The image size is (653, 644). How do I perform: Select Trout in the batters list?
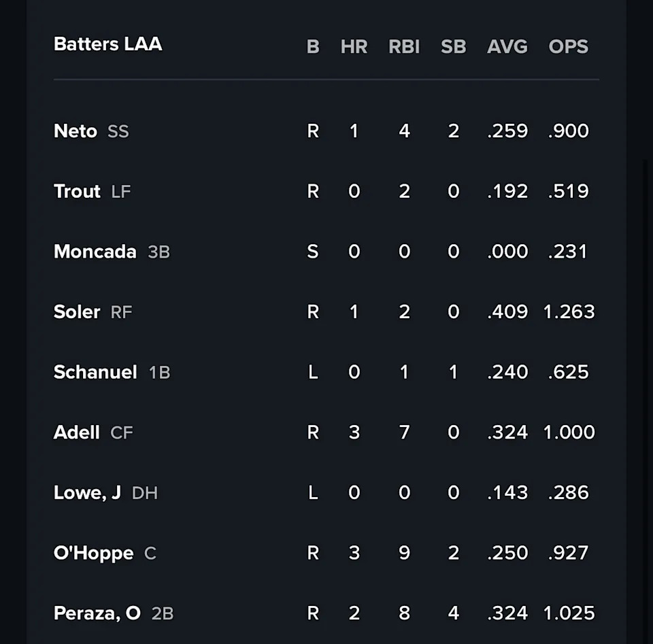point(77,191)
